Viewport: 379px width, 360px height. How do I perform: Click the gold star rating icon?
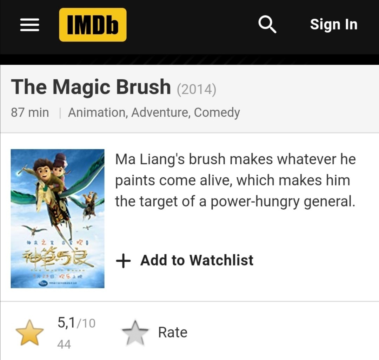[x=29, y=333]
